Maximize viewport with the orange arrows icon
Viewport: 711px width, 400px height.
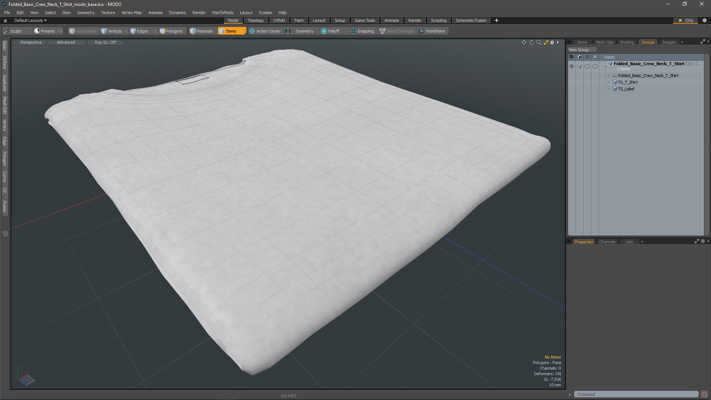point(546,43)
